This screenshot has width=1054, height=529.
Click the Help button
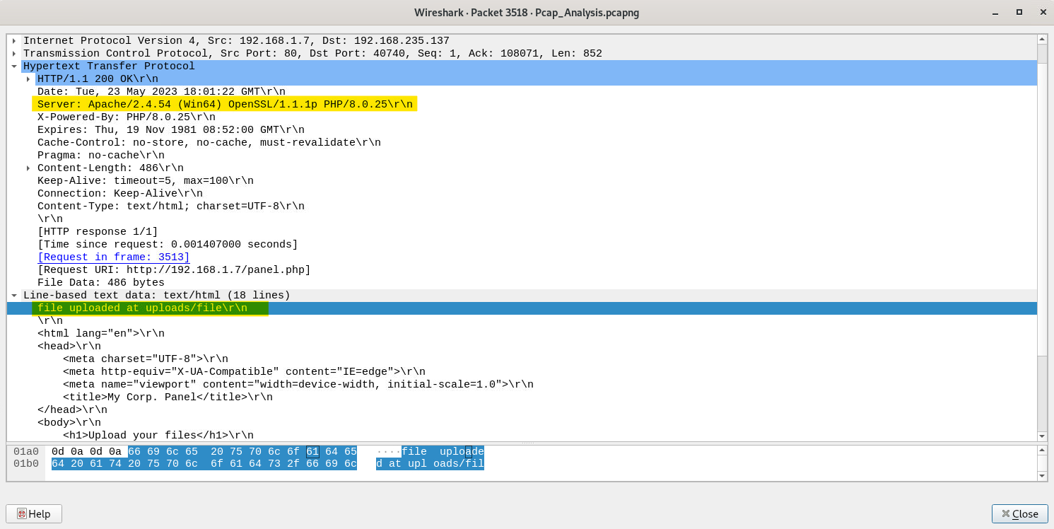click(34, 513)
